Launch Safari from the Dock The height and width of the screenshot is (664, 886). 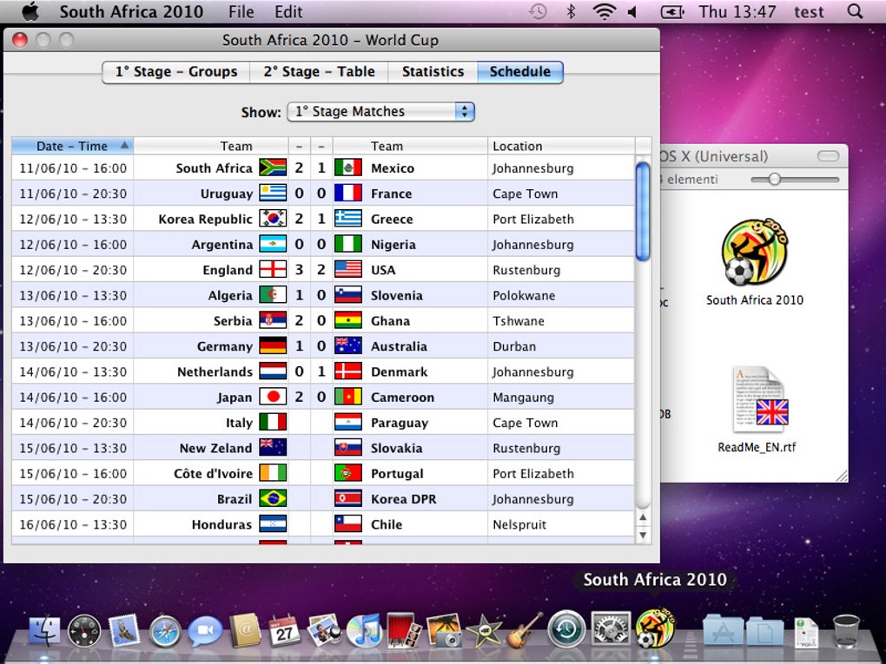coord(166,631)
